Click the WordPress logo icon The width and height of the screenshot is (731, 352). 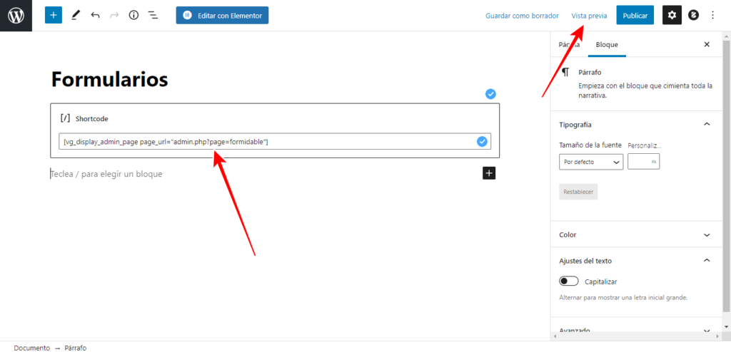[x=16, y=15]
